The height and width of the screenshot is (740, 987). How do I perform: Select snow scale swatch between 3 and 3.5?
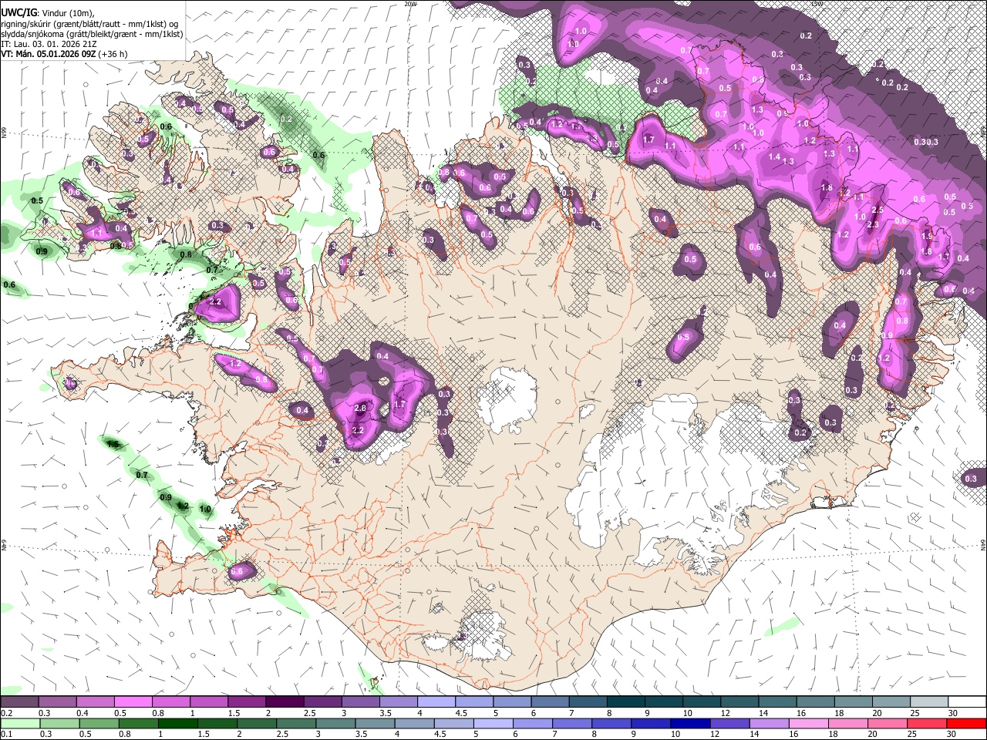[x=359, y=702]
